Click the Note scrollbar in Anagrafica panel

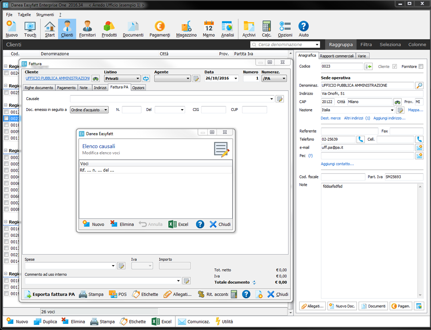(420, 241)
